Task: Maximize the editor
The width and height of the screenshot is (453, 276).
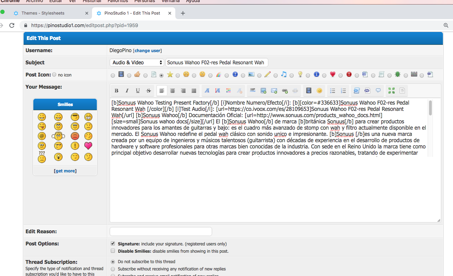Action: click(x=392, y=91)
